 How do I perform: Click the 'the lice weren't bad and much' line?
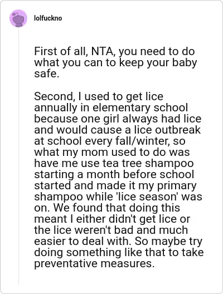coord(111,230)
